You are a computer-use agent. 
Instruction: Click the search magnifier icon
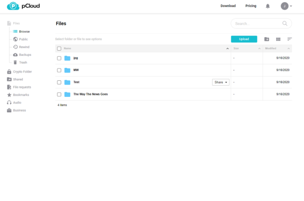coord(285,23)
